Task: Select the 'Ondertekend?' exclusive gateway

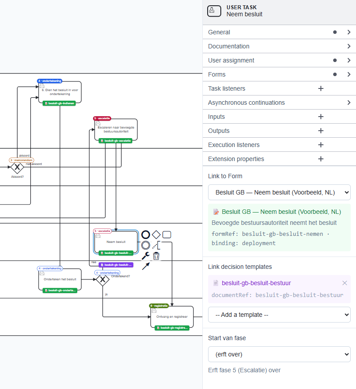Action: [x=103, y=279]
